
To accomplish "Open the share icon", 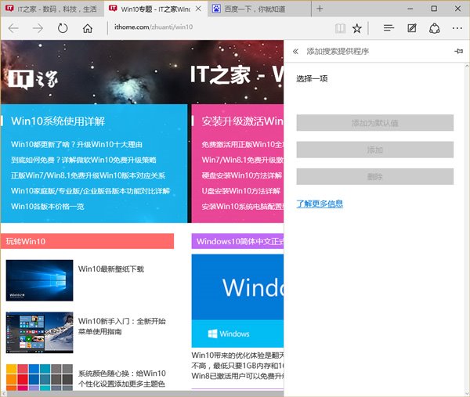I will [434, 28].
